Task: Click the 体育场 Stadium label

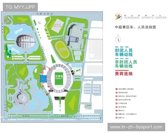Action: (59, 77)
